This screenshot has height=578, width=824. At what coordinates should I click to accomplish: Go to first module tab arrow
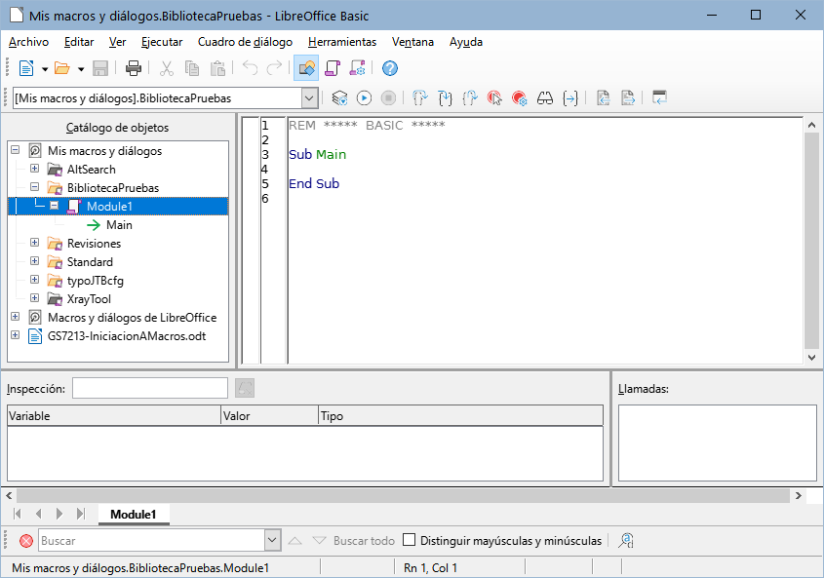pos(18,514)
